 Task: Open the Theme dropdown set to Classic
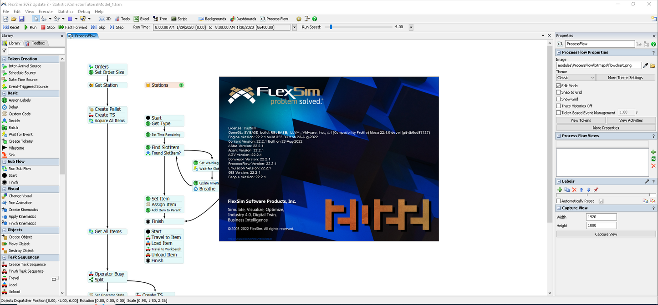point(576,78)
